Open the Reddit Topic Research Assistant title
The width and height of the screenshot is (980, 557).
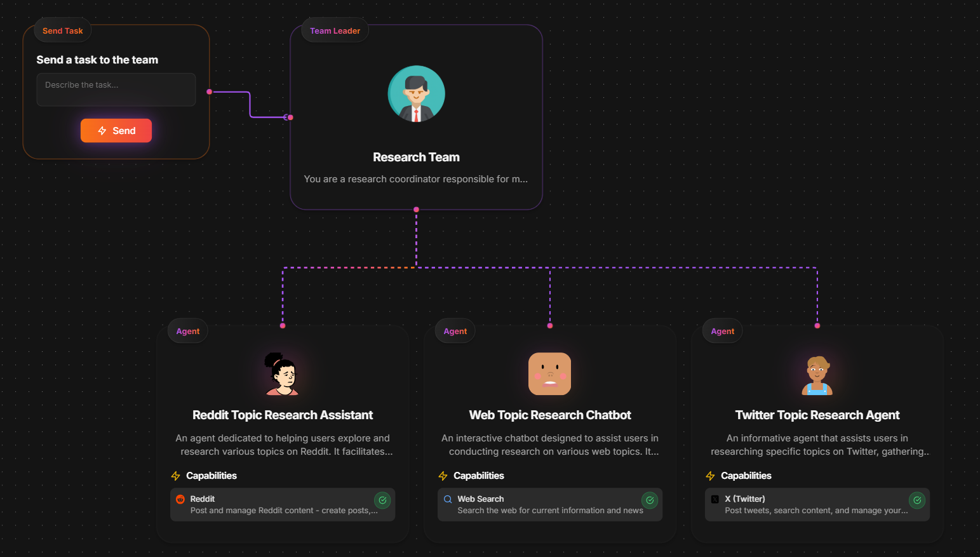point(283,415)
